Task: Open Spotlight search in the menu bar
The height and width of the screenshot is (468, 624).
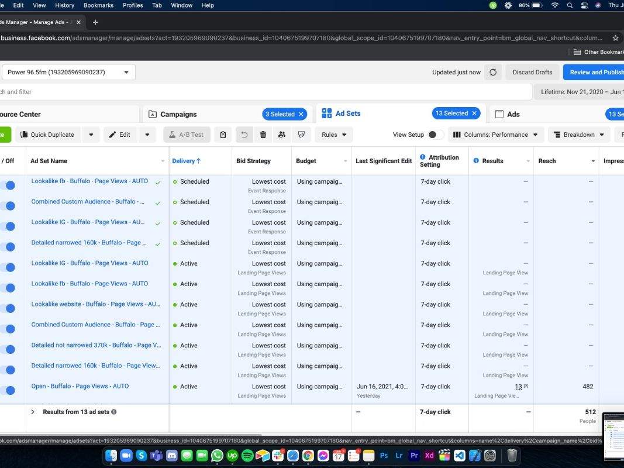Action: 570,5
